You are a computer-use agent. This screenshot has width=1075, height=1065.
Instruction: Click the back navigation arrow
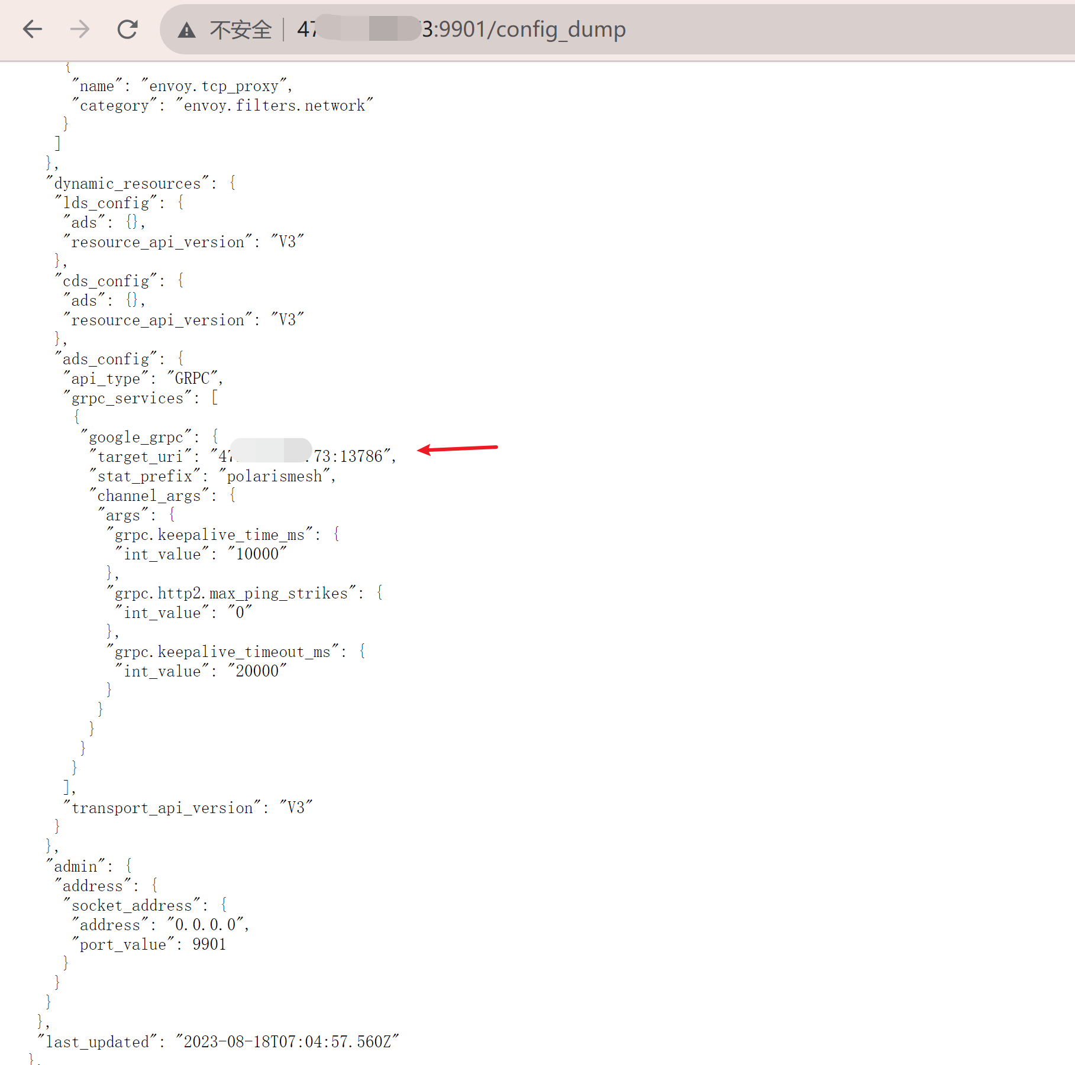[33, 29]
